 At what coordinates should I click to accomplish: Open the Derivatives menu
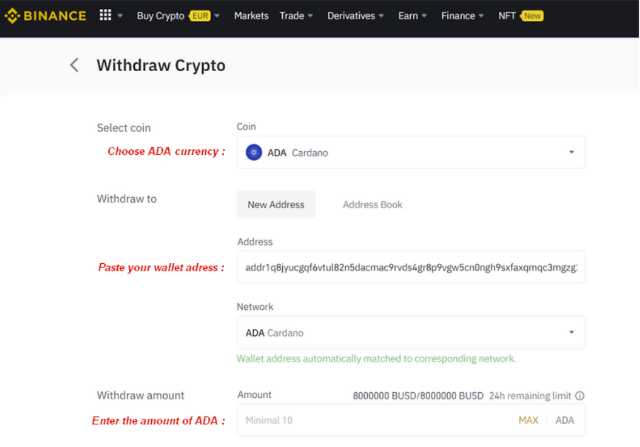coord(351,16)
